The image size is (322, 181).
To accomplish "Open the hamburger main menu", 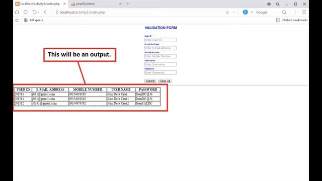I will pyautogui.click(x=304, y=12).
